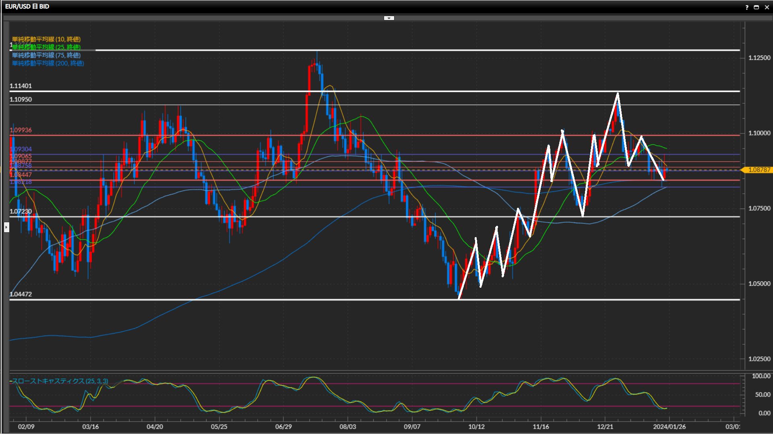This screenshot has height=434, width=773.
Task: Click the 1.10000 price axis level
Action: click(x=759, y=133)
